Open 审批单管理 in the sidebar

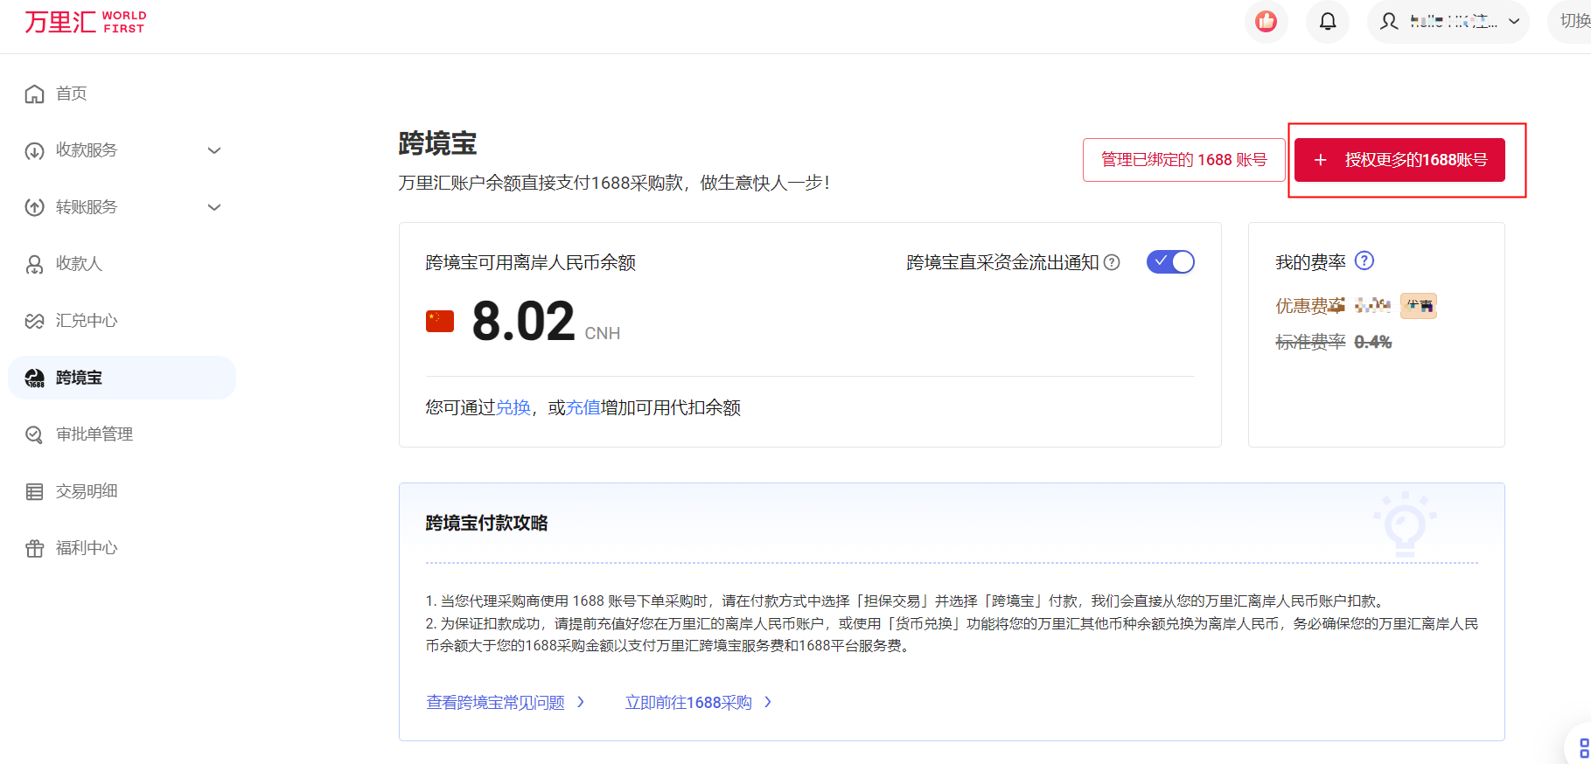[x=94, y=434]
